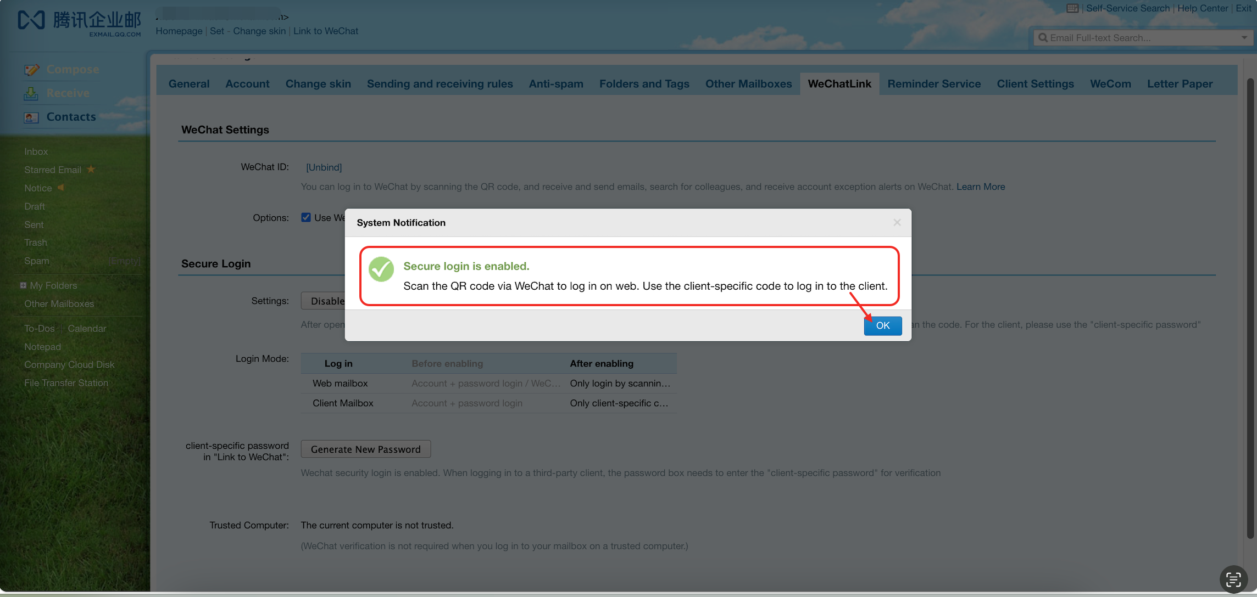Viewport: 1257px width, 597px height.
Task: Toggle the Use WeChat options checkbox
Action: point(306,217)
